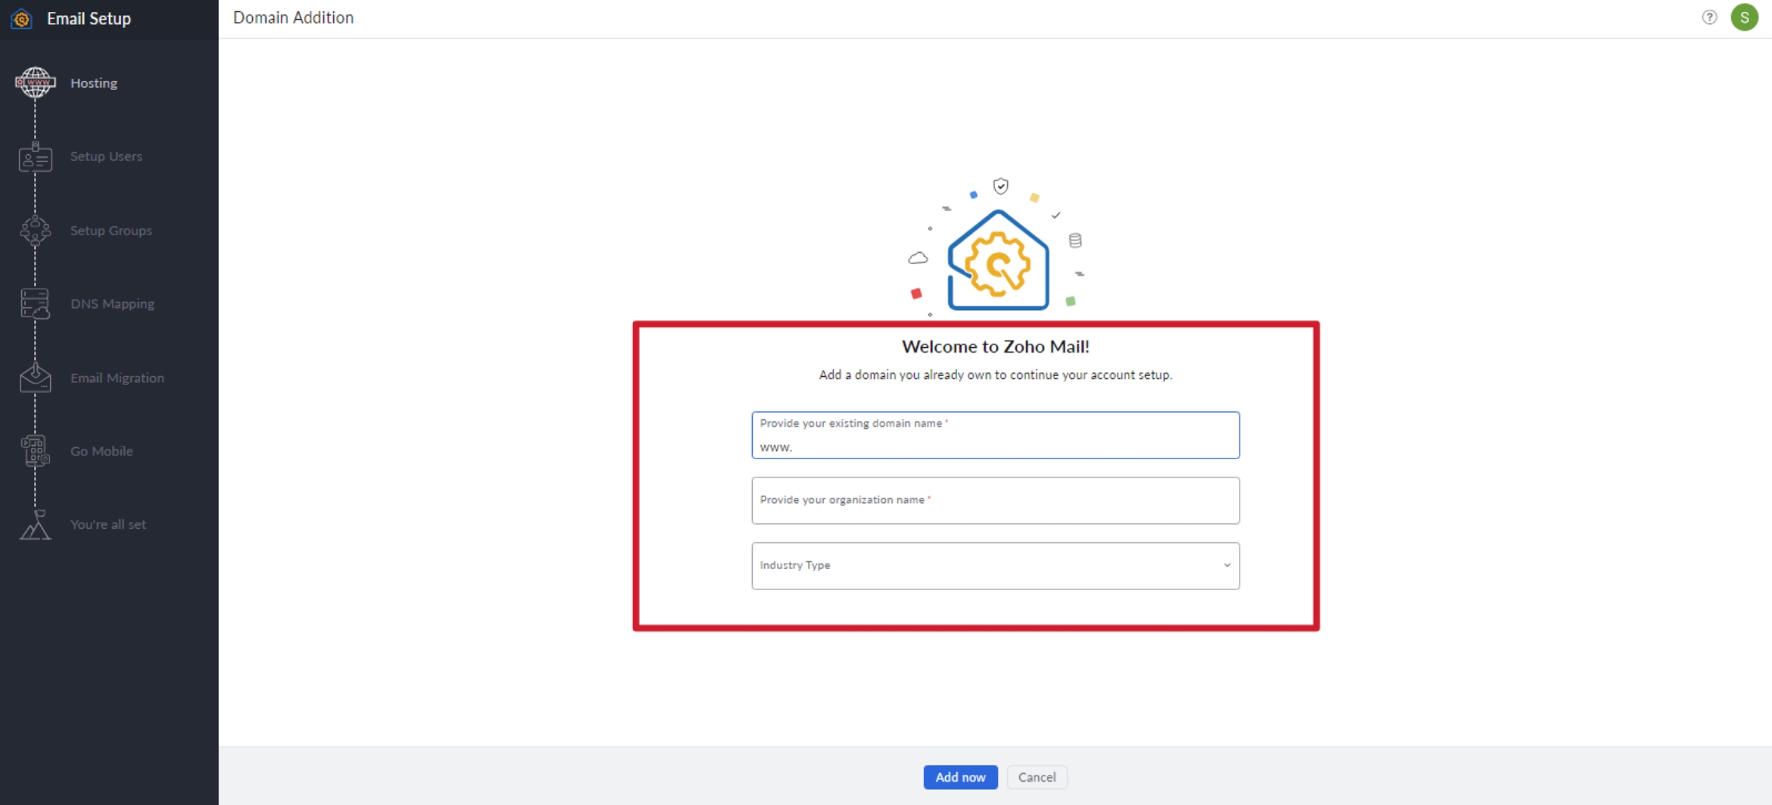Viewport: 1772px width, 805px height.
Task: Open the Industry Type dropdown
Action: pos(995,565)
